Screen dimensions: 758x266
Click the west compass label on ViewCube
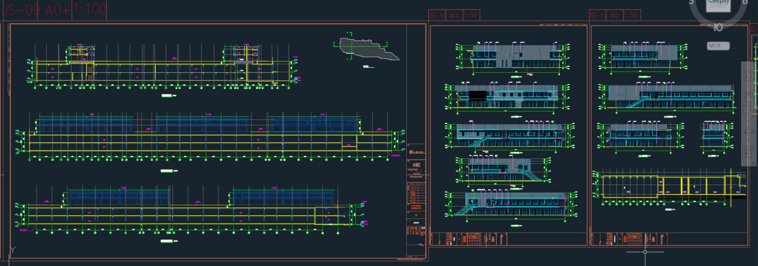click(691, 2)
